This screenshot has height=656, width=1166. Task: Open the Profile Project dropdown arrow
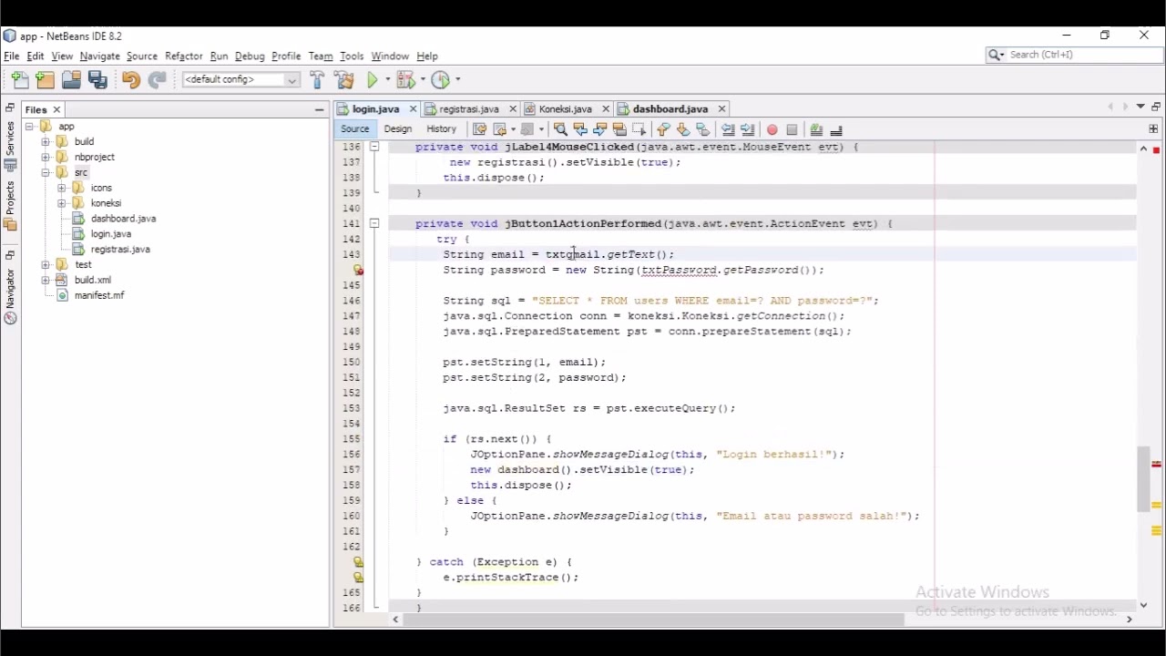pyautogui.click(x=456, y=80)
